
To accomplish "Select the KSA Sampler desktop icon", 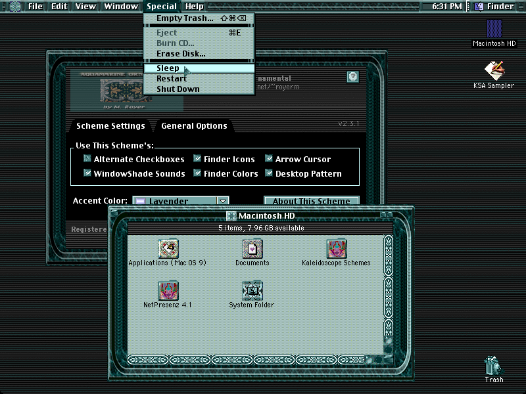I will pyautogui.click(x=494, y=70).
